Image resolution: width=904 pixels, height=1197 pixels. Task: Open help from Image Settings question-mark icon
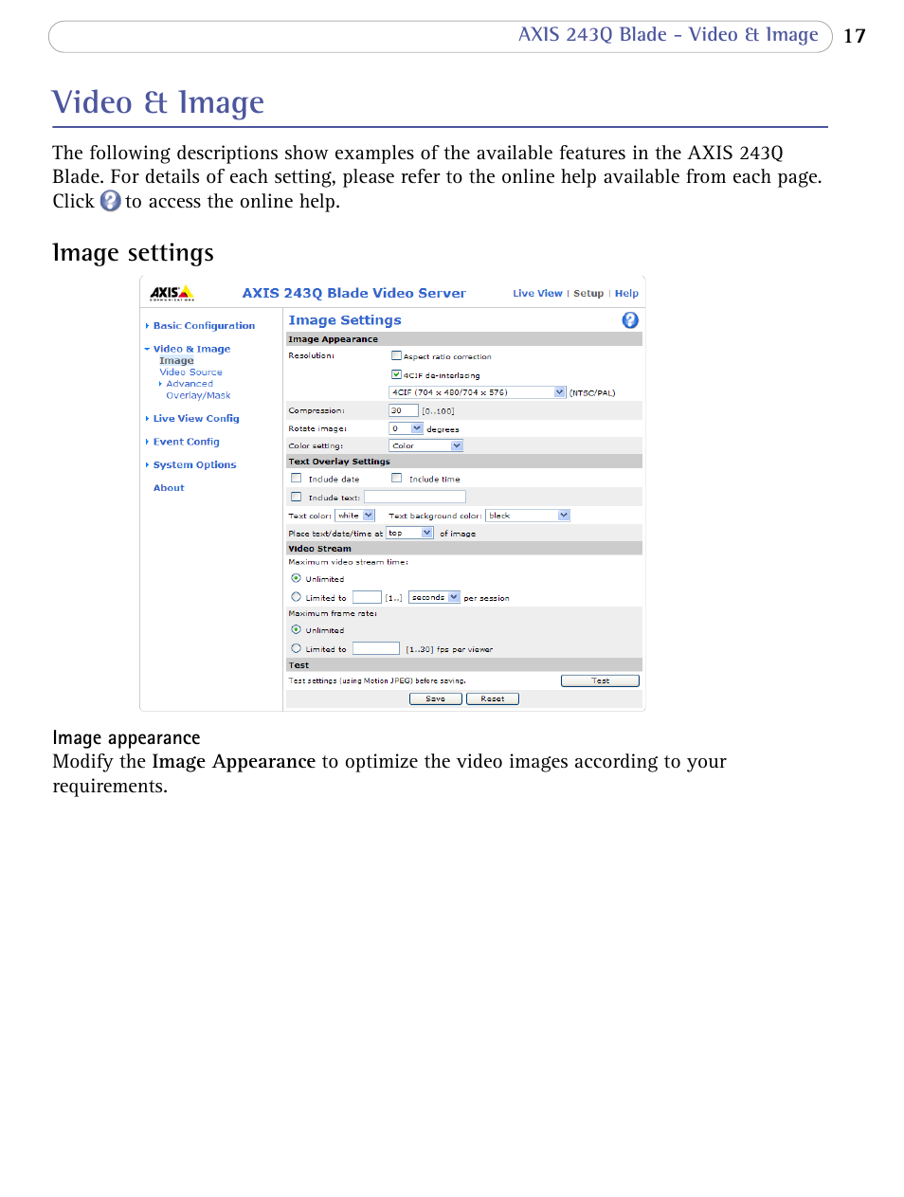point(630,320)
